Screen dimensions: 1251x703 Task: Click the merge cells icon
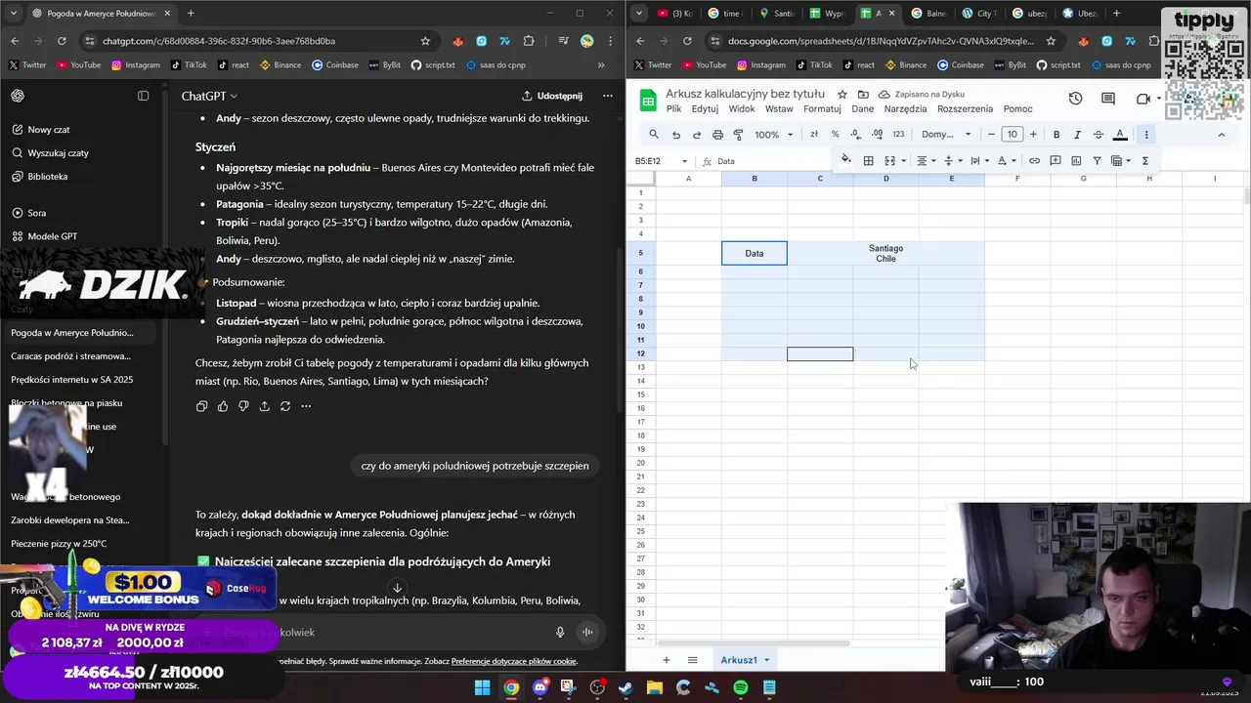pyautogui.click(x=889, y=161)
